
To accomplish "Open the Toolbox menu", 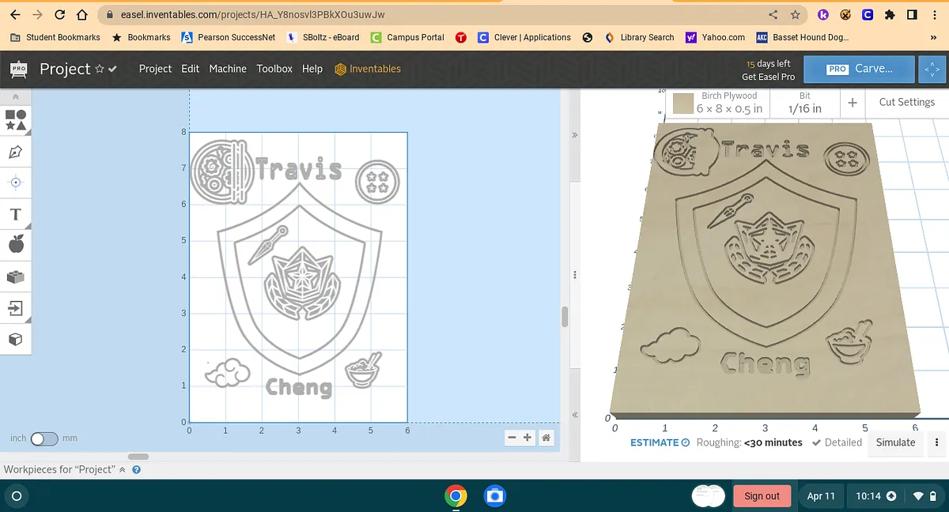I will (274, 69).
